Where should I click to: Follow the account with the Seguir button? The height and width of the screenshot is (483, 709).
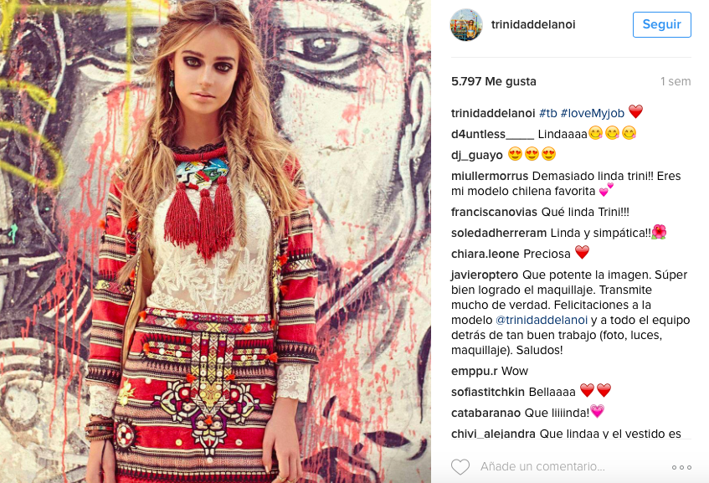[661, 24]
